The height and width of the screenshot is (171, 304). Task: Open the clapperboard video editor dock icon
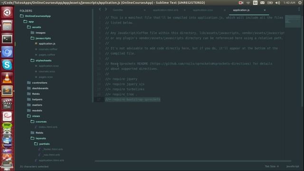pos(7,104)
